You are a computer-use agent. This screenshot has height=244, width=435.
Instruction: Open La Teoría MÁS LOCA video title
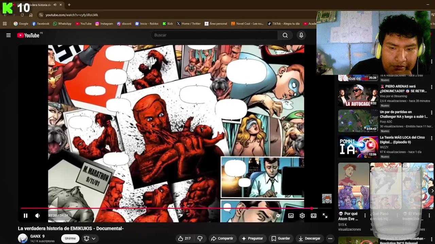tap(402, 140)
